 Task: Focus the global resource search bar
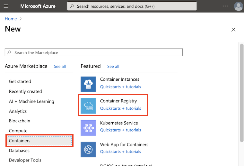click(x=132, y=6)
